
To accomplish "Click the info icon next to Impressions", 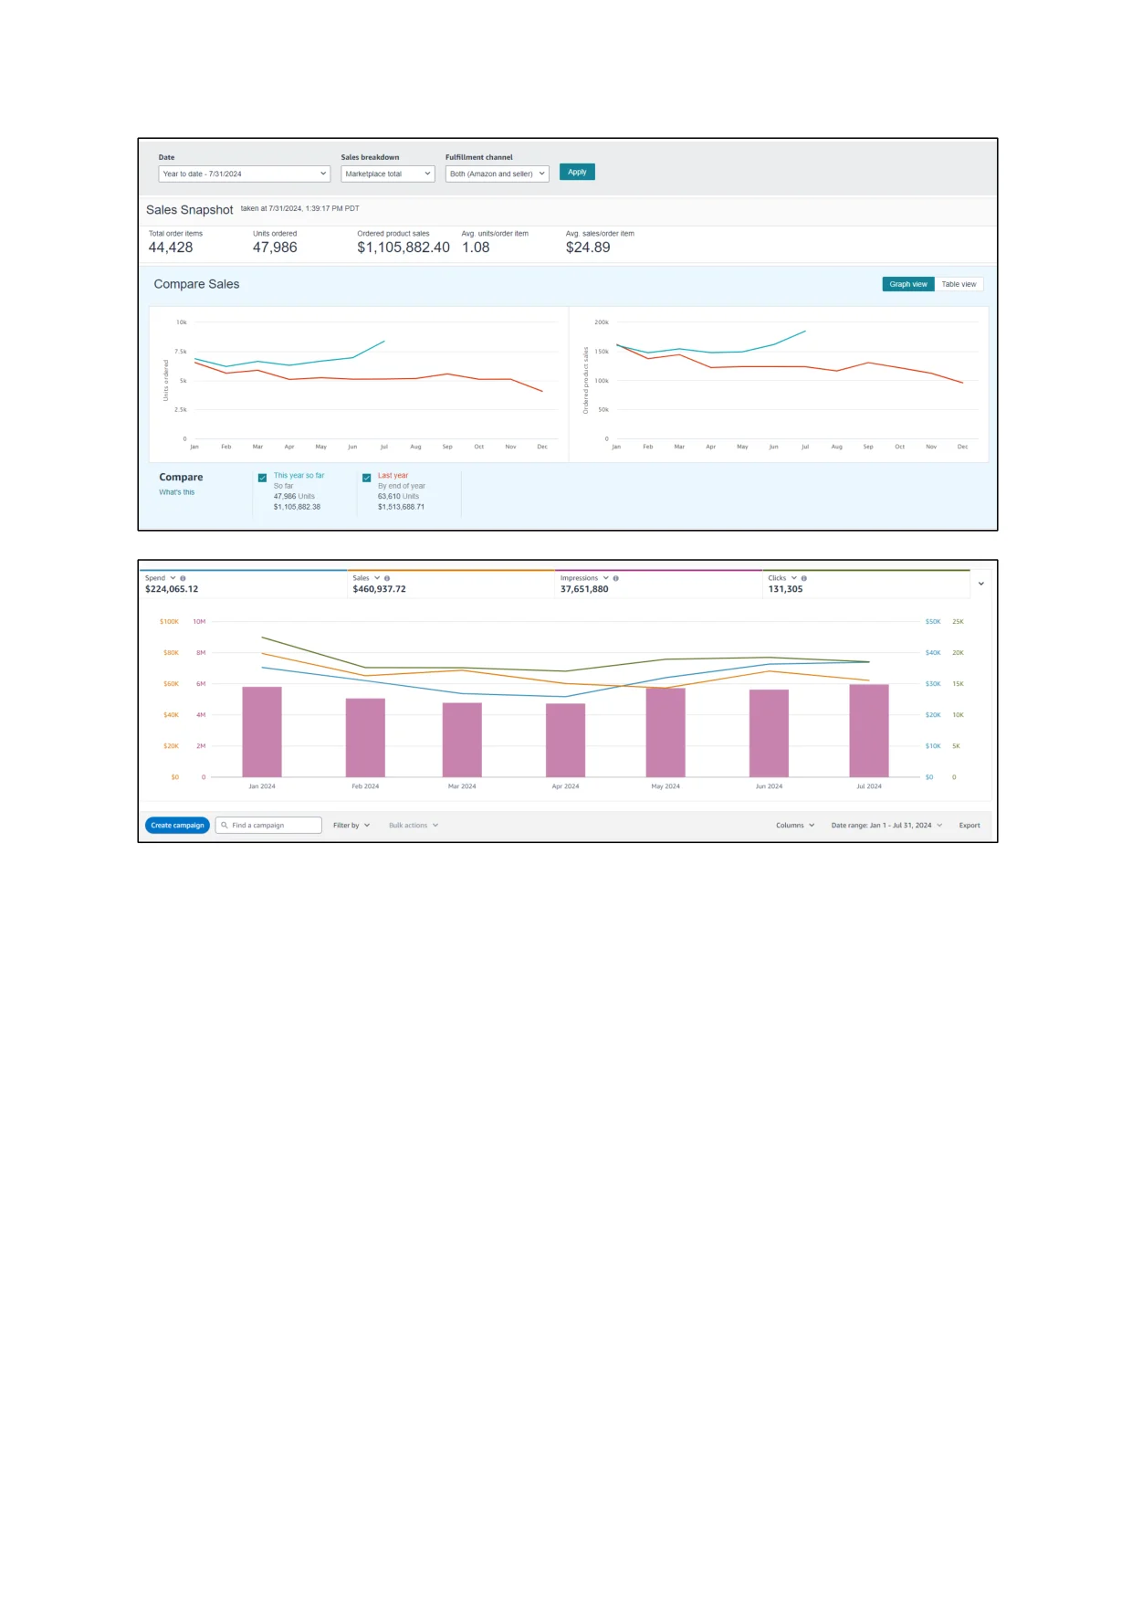I will [x=616, y=578].
